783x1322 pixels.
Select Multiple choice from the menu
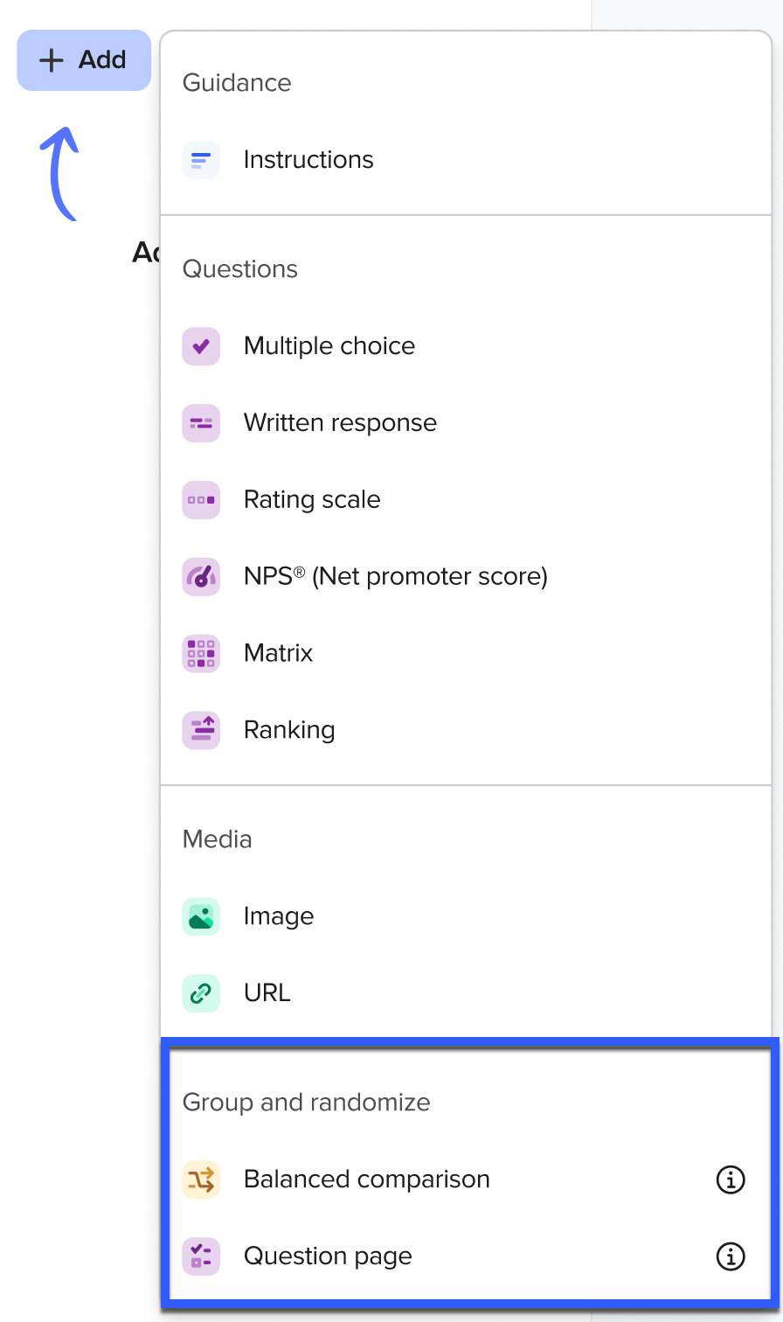(329, 346)
